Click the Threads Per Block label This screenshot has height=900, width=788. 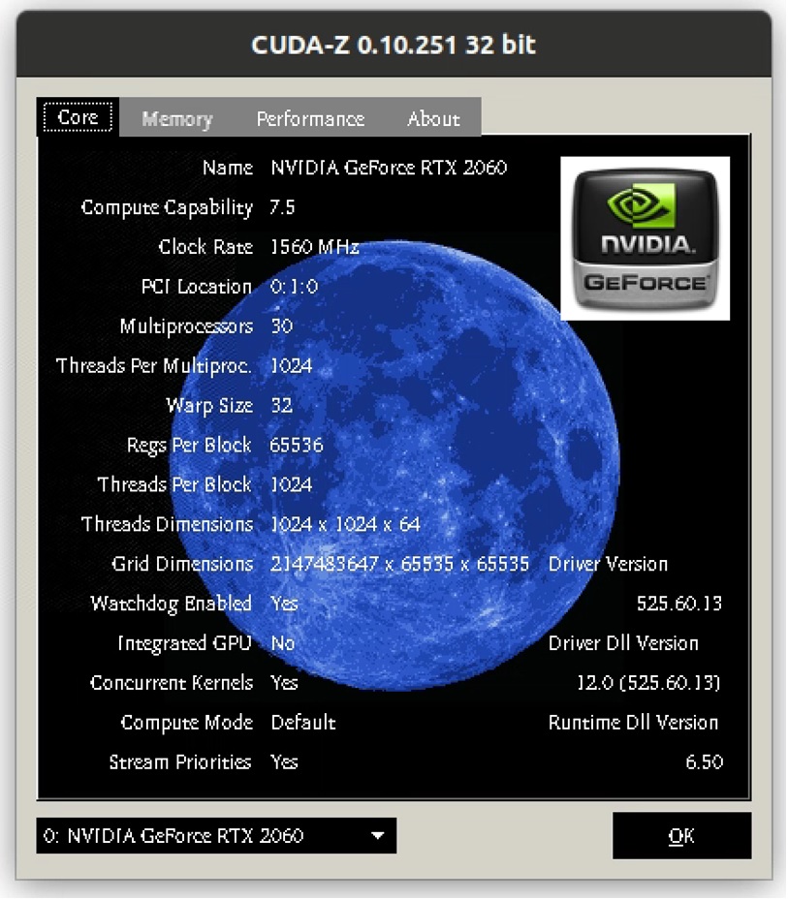pyautogui.click(x=174, y=484)
